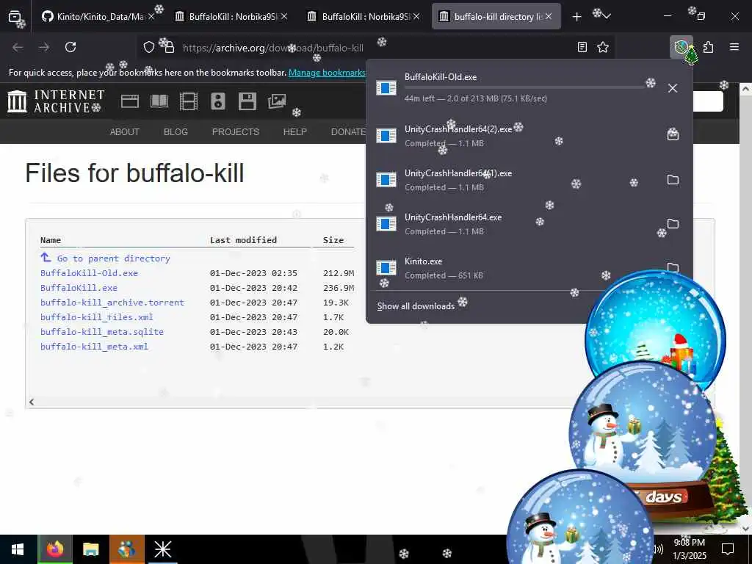Open File Explorer from taskbar
752x564 pixels.
pyautogui.click(x=90, y=549)
